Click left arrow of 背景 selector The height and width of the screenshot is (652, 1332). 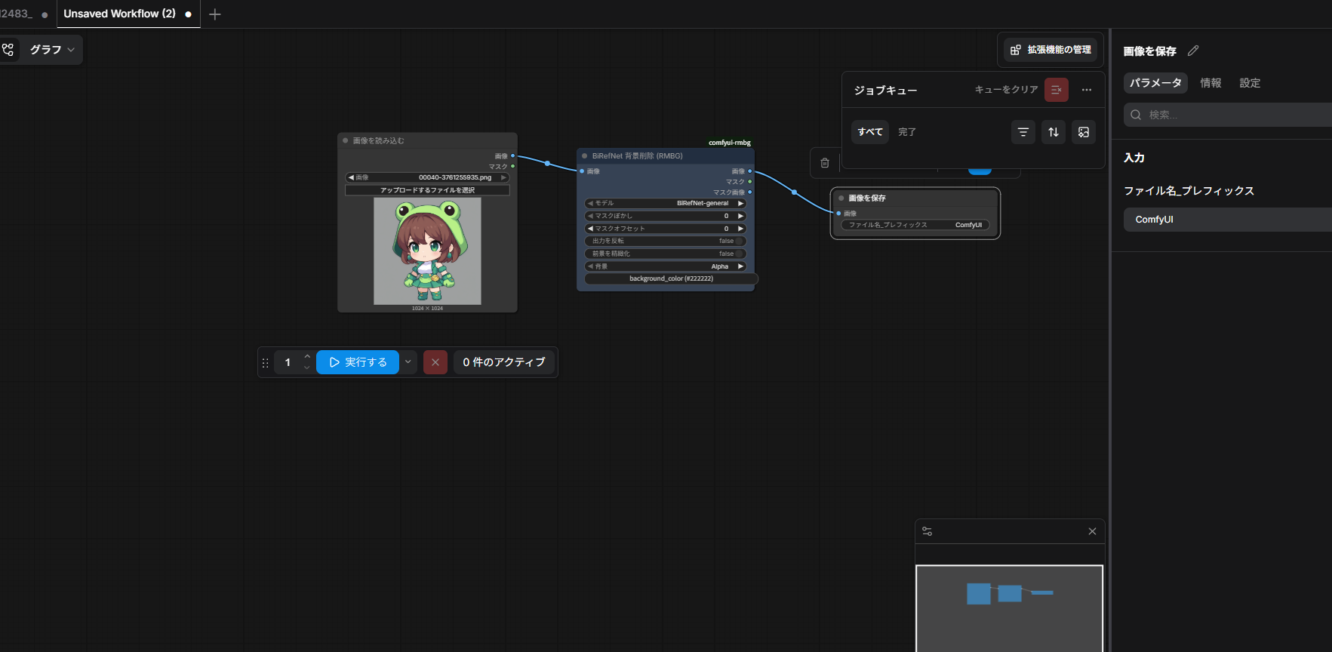(590, 267)
